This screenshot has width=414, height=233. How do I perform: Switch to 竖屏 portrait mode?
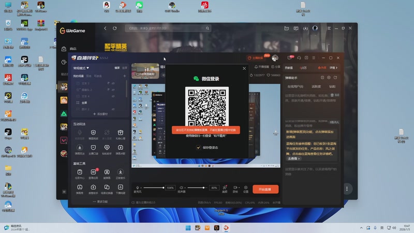tap(124, 68)
